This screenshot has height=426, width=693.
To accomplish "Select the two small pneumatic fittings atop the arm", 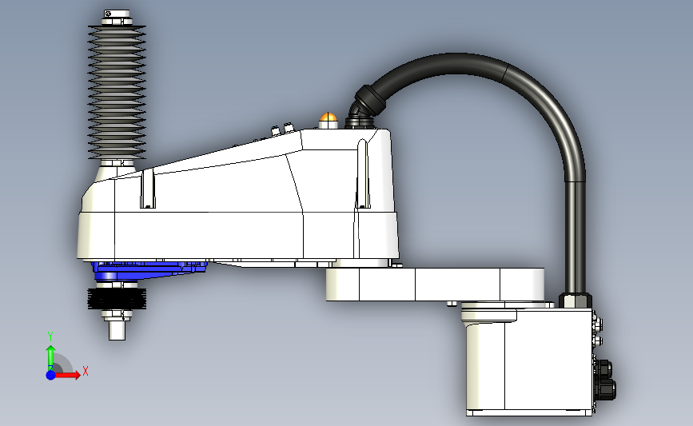I will pos(282,129).
